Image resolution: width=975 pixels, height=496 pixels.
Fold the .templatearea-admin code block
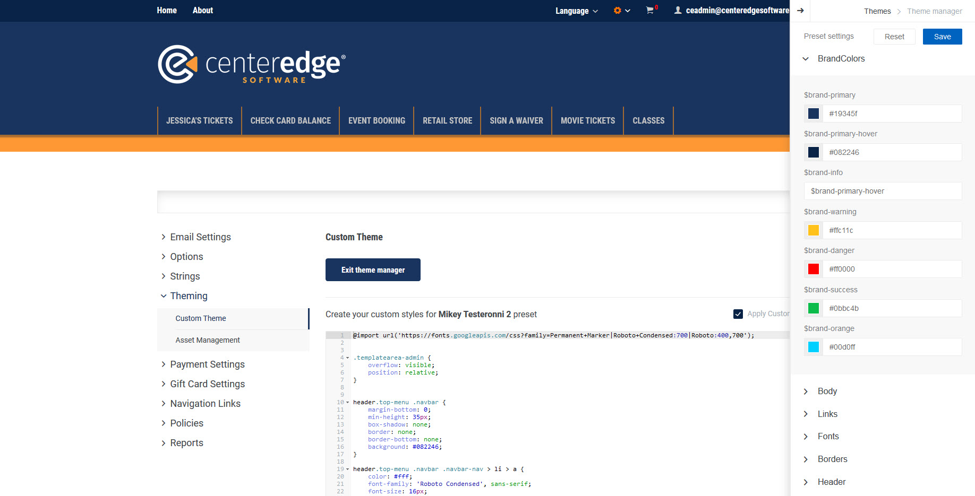tap(348, 358)
